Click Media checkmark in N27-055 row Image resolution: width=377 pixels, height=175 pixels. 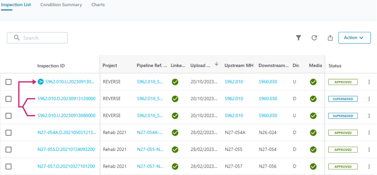tap(313, 150)
